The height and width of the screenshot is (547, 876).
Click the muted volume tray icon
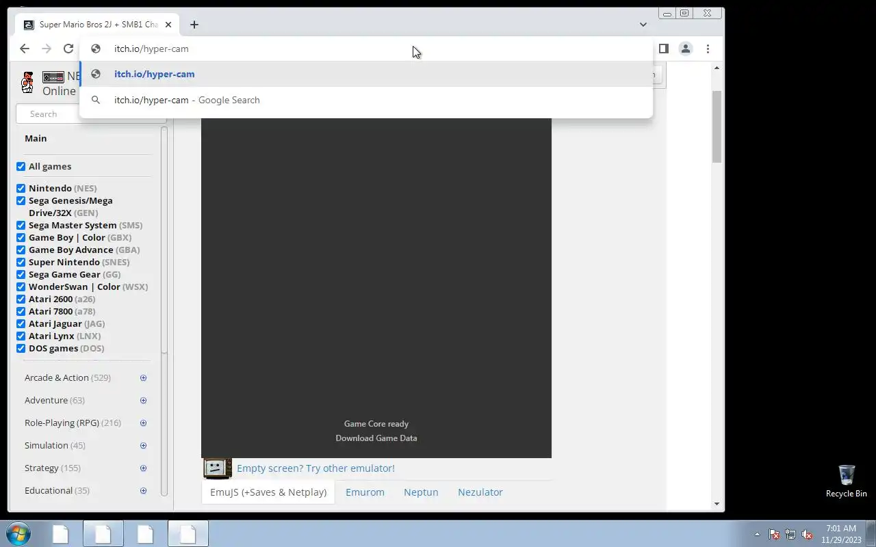click(x=807, y=534)
